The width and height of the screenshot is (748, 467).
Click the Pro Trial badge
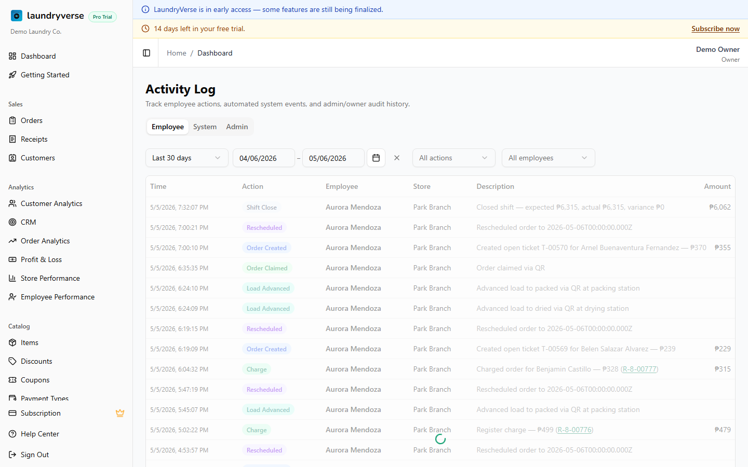point(102,17)
